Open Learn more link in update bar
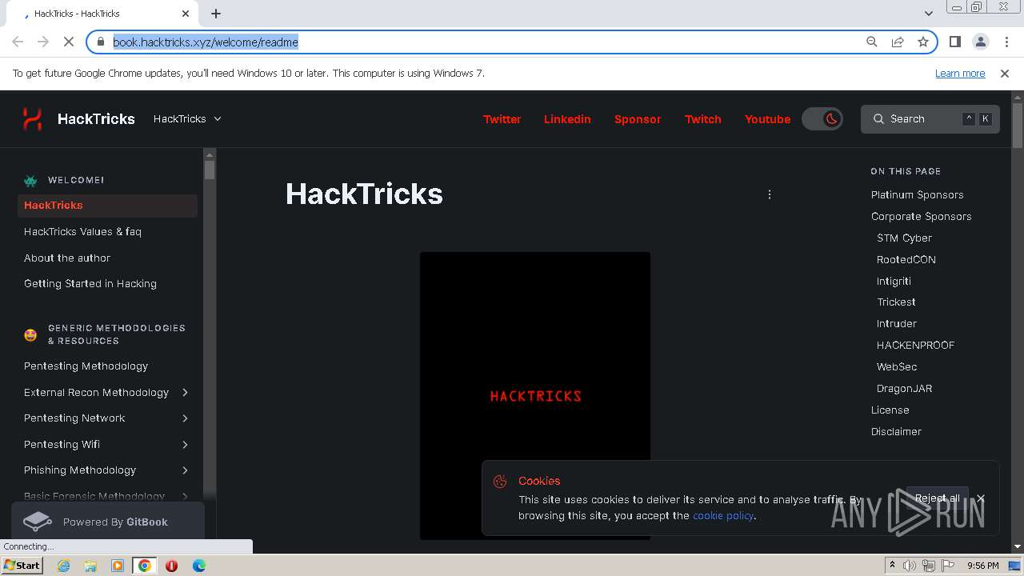Screen dimensions: 1024x576 (960, 74)
